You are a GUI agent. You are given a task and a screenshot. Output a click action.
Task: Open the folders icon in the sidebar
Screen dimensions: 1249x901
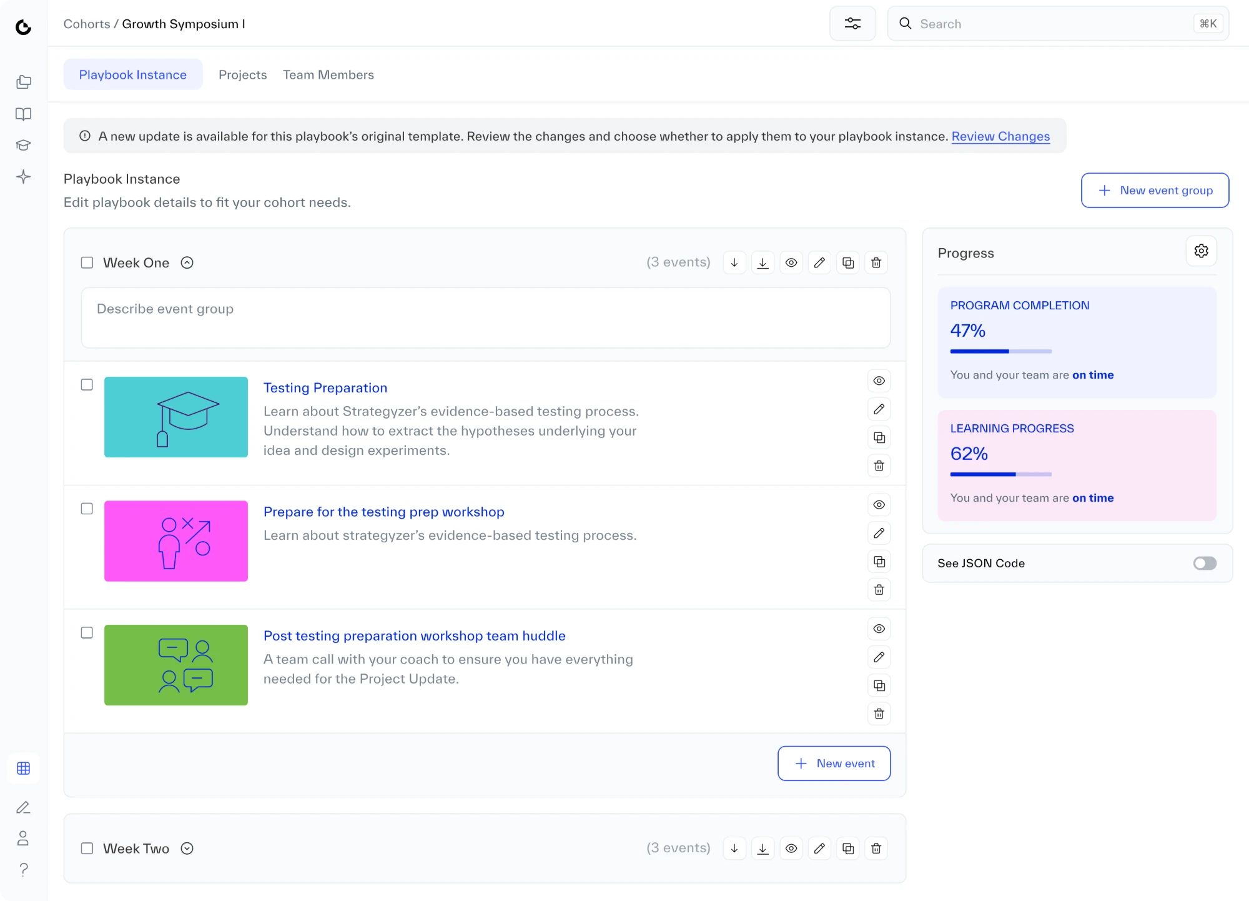point(23,82)
